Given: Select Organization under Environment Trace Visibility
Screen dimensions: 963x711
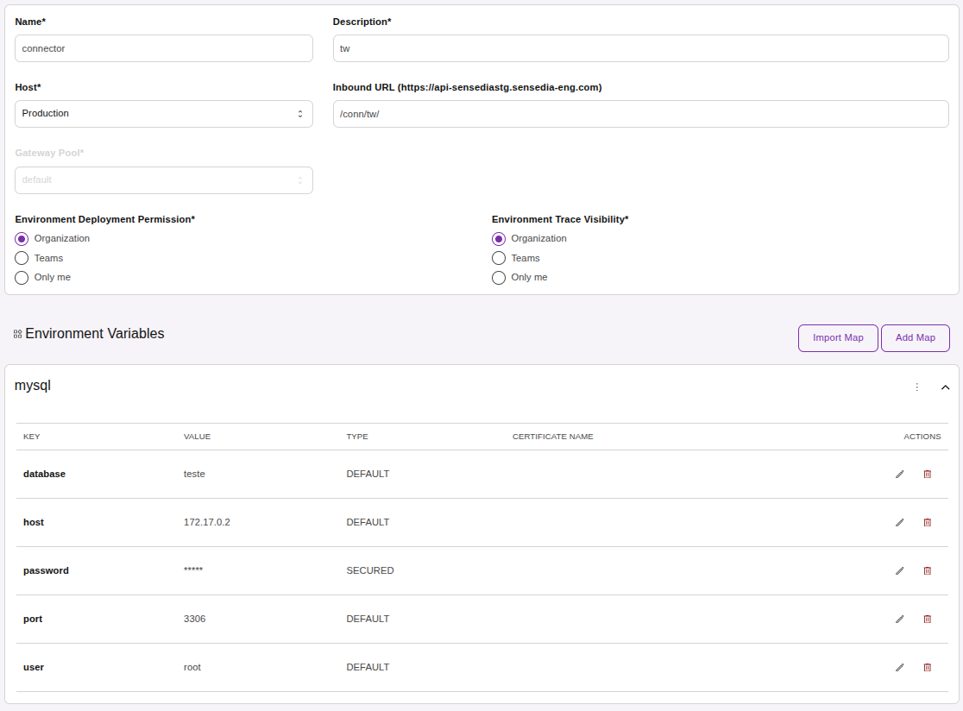Looking at the screenshot, I should 498,238.
